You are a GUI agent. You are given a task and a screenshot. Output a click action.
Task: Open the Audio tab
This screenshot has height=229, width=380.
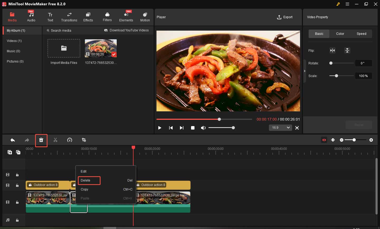pyautogui.click(x=31, y=17)
